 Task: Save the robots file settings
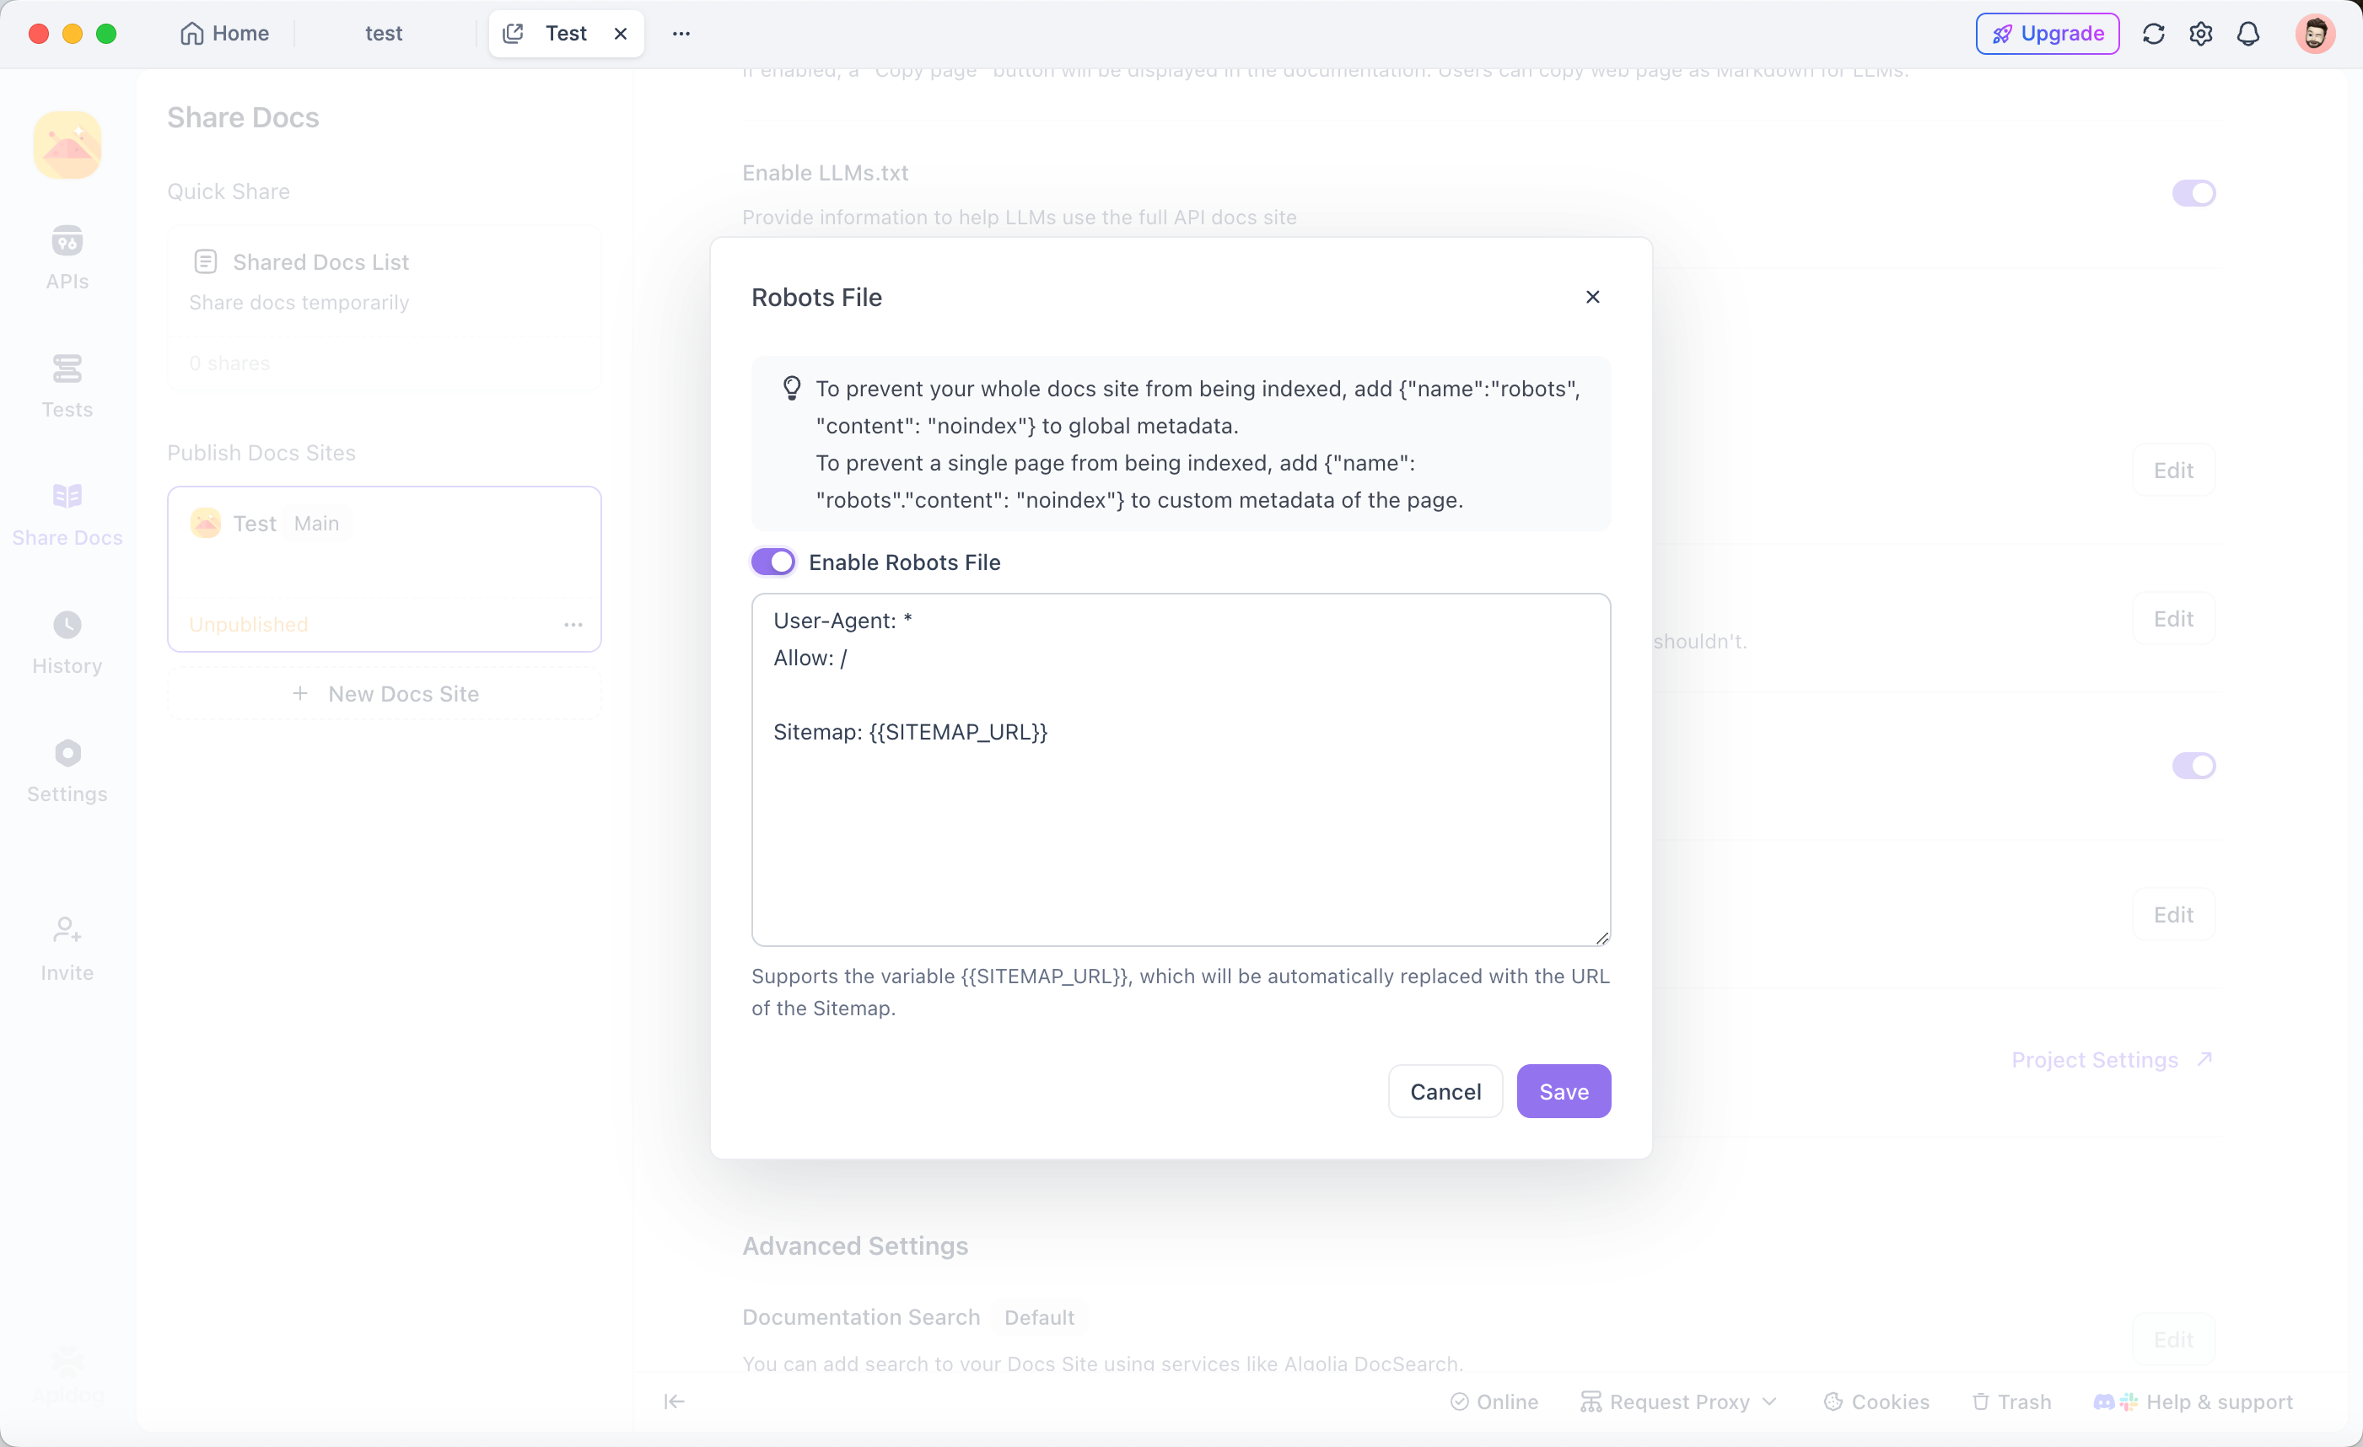pyautogui.click(x=1564, y=1091)
